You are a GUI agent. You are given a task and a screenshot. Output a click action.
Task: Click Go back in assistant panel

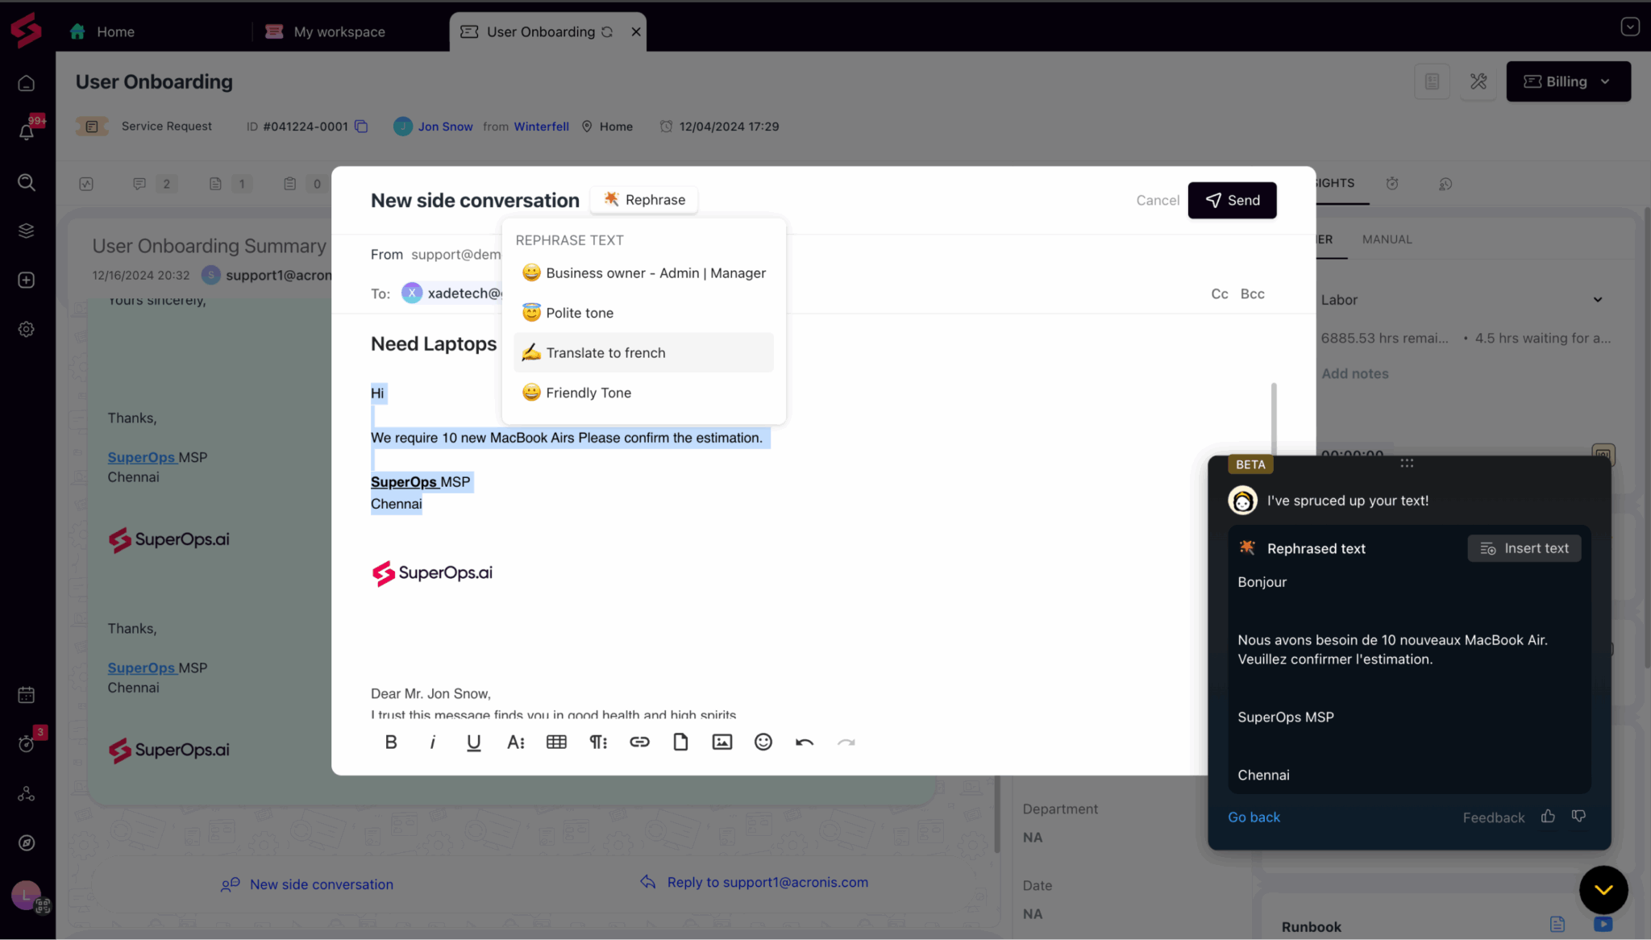point(1254,817)
